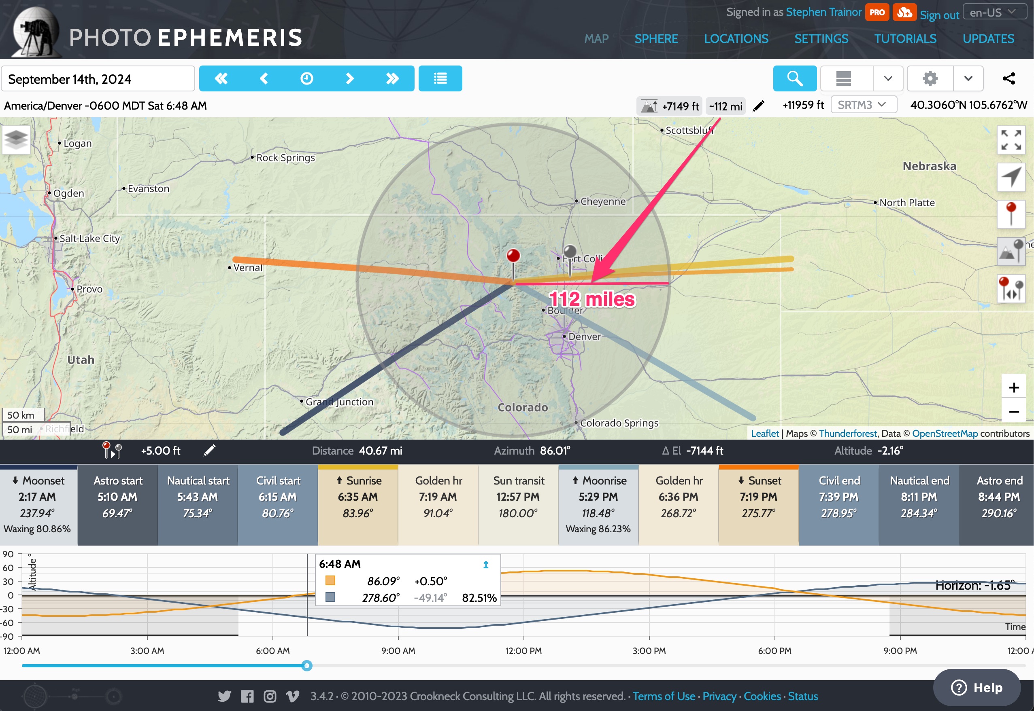Screen dimensions: 1034x711
Task: Expand the gear settings dropdown arrow
Action: [x=968, y=78]
